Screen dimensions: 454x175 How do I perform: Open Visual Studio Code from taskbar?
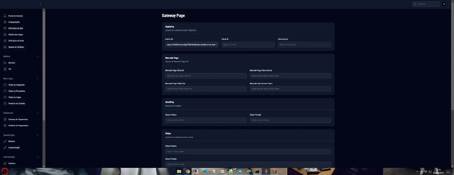pyautogui.click(x=205, y=172)
